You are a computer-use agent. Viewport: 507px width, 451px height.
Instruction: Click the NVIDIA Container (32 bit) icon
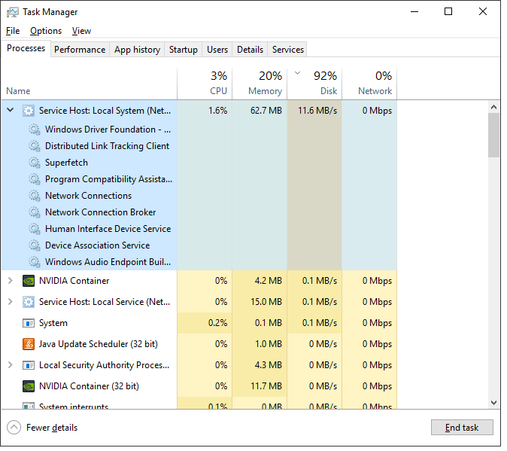point(29,386)
